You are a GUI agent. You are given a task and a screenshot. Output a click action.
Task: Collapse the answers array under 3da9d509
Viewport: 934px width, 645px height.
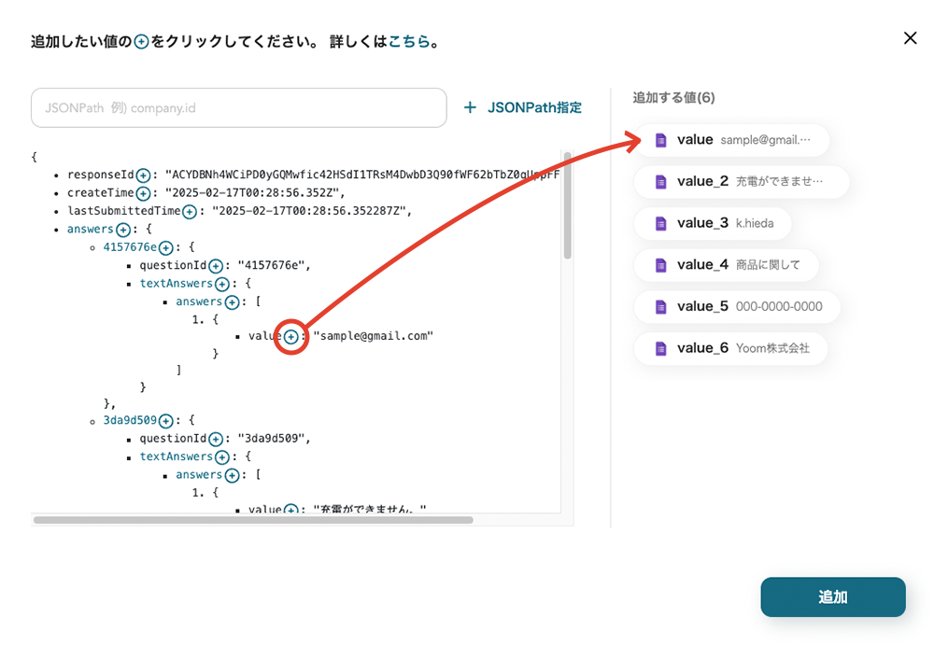(x=199, y=475)
